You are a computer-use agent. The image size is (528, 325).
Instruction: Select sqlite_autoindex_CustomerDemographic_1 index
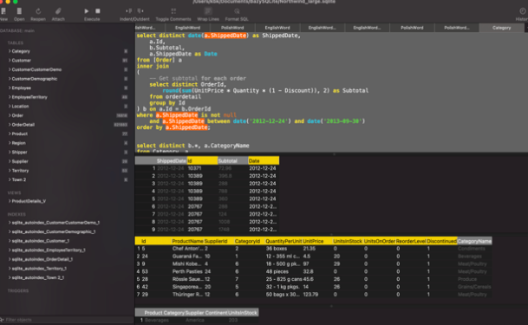tap(54, 231)
